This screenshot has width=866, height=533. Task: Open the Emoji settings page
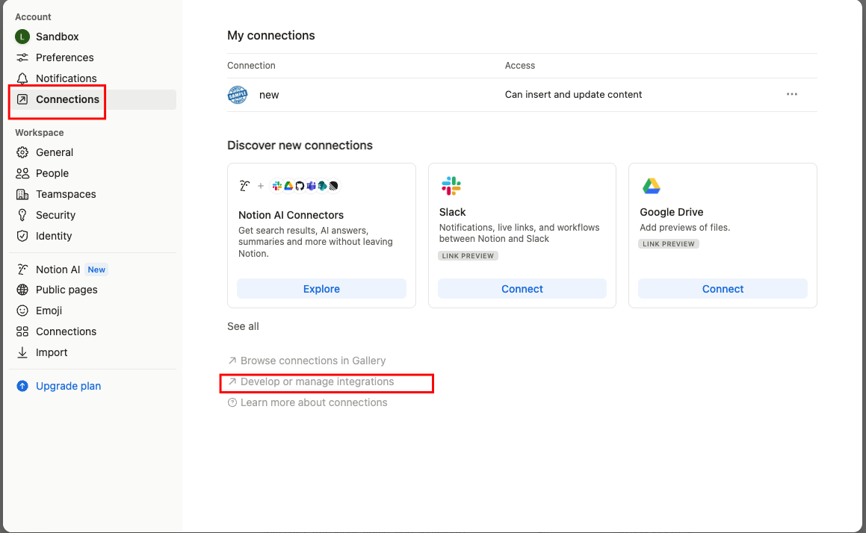[49, 311]
